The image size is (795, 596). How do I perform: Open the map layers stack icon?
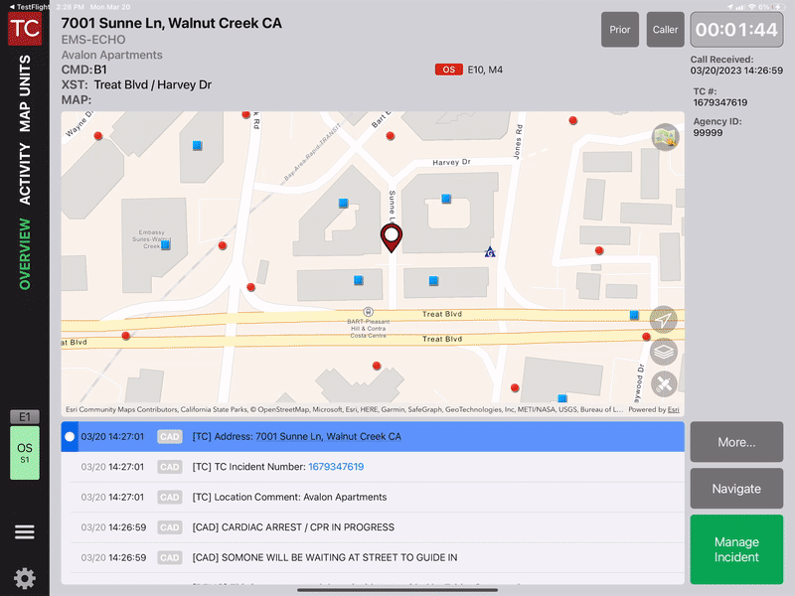pyautogui.click(x=664, y=352)
